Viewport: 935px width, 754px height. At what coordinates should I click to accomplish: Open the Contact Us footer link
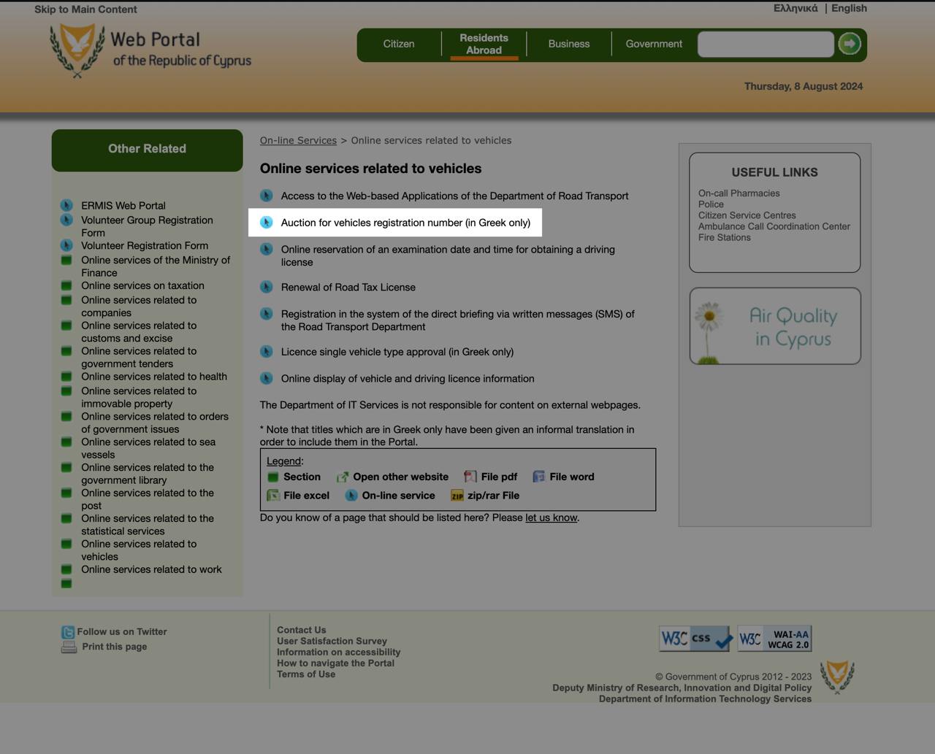pos(301,630)
